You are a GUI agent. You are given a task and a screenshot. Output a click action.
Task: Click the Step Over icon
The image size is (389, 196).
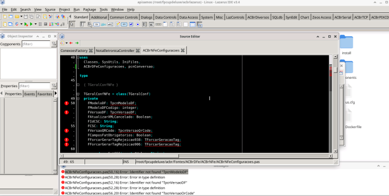point(57,24)
